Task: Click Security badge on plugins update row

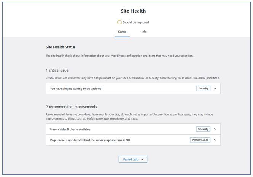Action: (203, 88)
